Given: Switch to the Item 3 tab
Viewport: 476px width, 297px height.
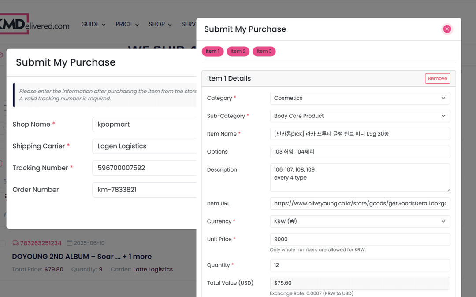Looking at the screenshot, I should (x=264, y=51).
